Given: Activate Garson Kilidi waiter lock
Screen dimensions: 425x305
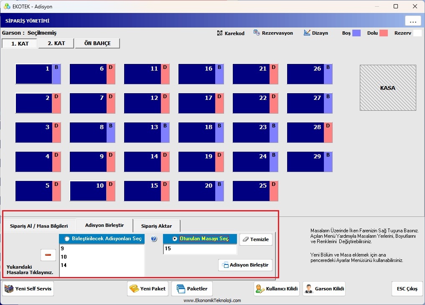Looking at the screenshot, I should point(324,289).
